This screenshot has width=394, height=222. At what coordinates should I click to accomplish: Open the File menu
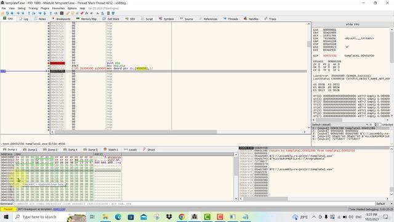(x=4, y=8)
